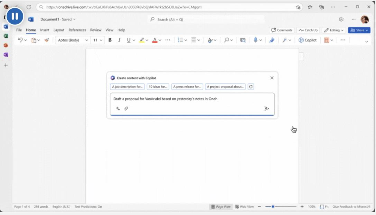Click the zoom slider in status bar

273,207
